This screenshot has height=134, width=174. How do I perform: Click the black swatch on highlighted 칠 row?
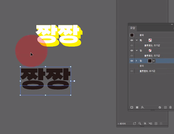coord(150,61)
